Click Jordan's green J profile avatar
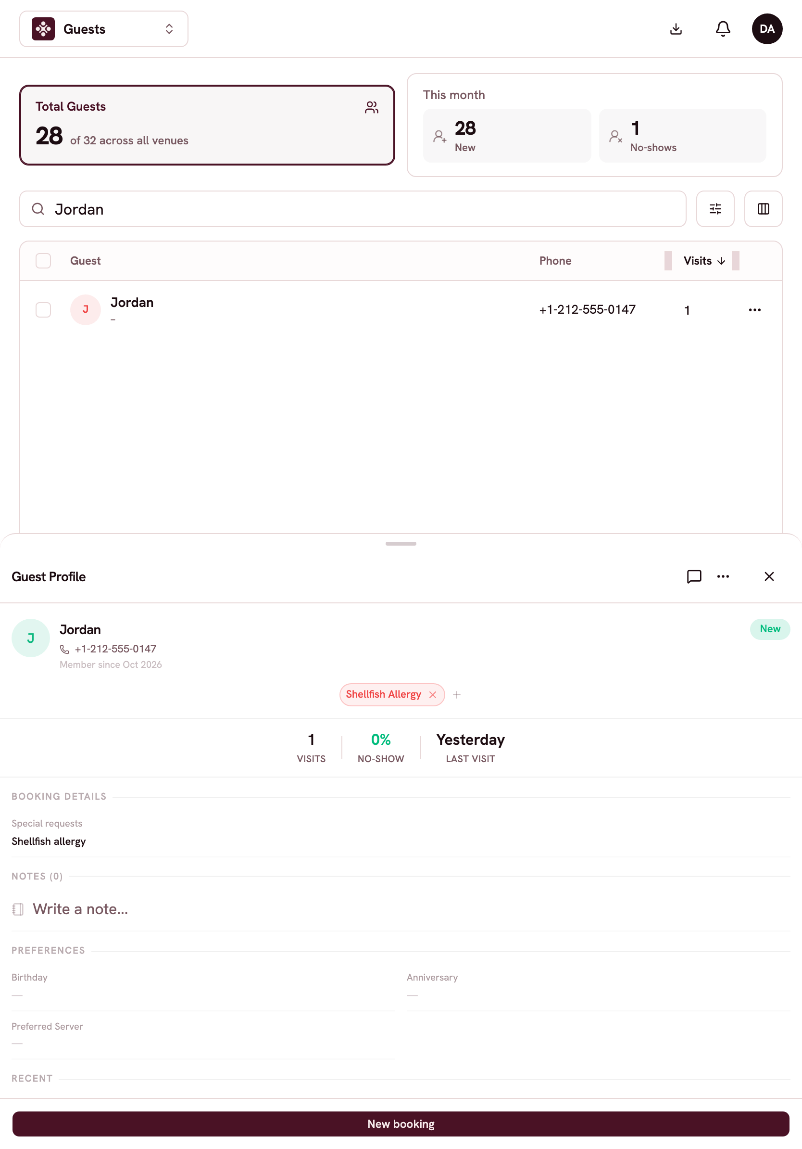 [x=30, y=638]
